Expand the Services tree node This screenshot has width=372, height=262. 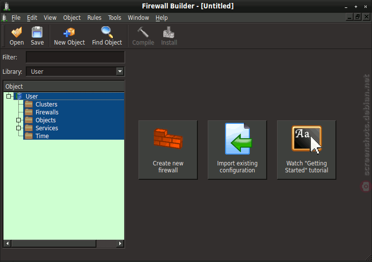click(x=18, y=128)
